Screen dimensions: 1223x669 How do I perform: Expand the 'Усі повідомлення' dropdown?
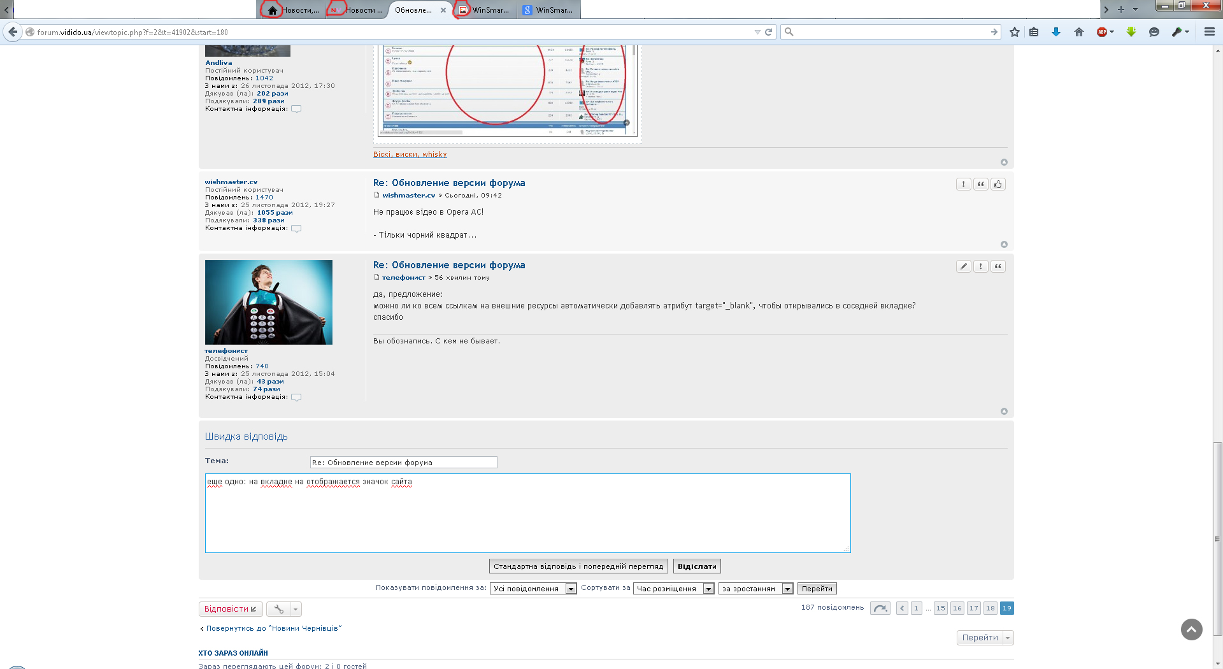533,589
